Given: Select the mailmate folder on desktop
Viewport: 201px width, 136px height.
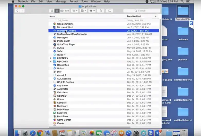Looking at the screenshot, I should 183,34.
